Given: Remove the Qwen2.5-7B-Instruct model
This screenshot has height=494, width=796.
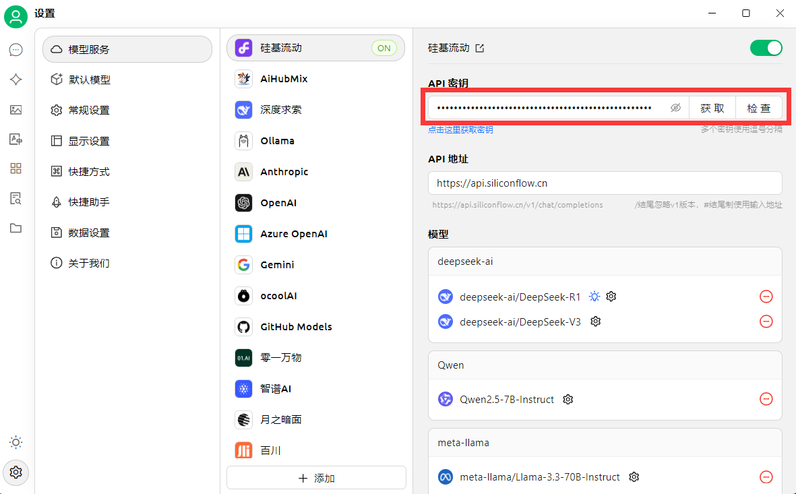Looking at the screenshot, I should click(766, 399).
